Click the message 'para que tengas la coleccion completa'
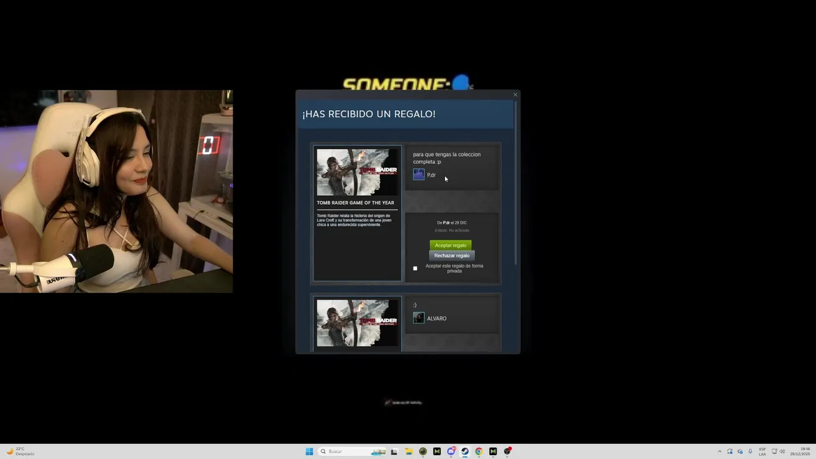Screen dimensions: 816x459 (447, 157)
